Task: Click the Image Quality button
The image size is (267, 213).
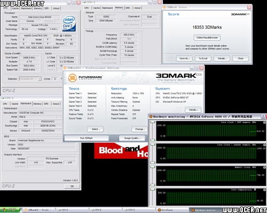Action: coord(133,138)
